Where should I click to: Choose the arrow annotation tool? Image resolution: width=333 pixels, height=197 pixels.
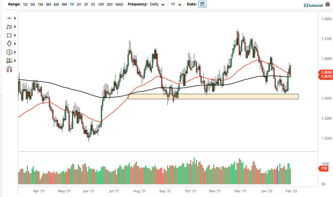tap(10, 44)
